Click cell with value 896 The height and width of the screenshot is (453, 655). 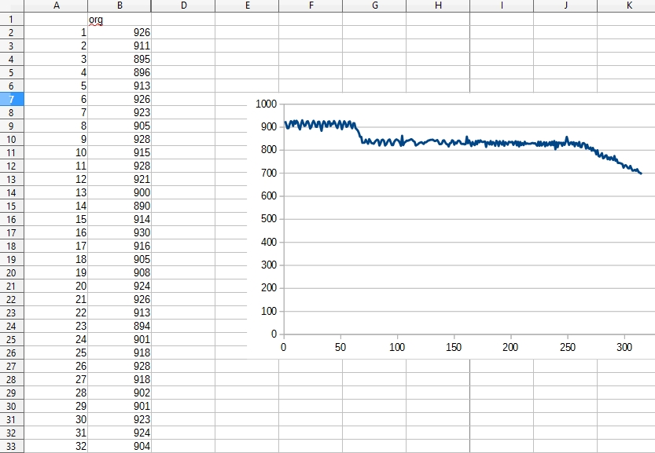click(x=120, y=72)
